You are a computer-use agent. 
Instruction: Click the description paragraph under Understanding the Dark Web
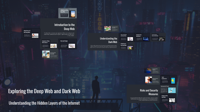point(103,46)
